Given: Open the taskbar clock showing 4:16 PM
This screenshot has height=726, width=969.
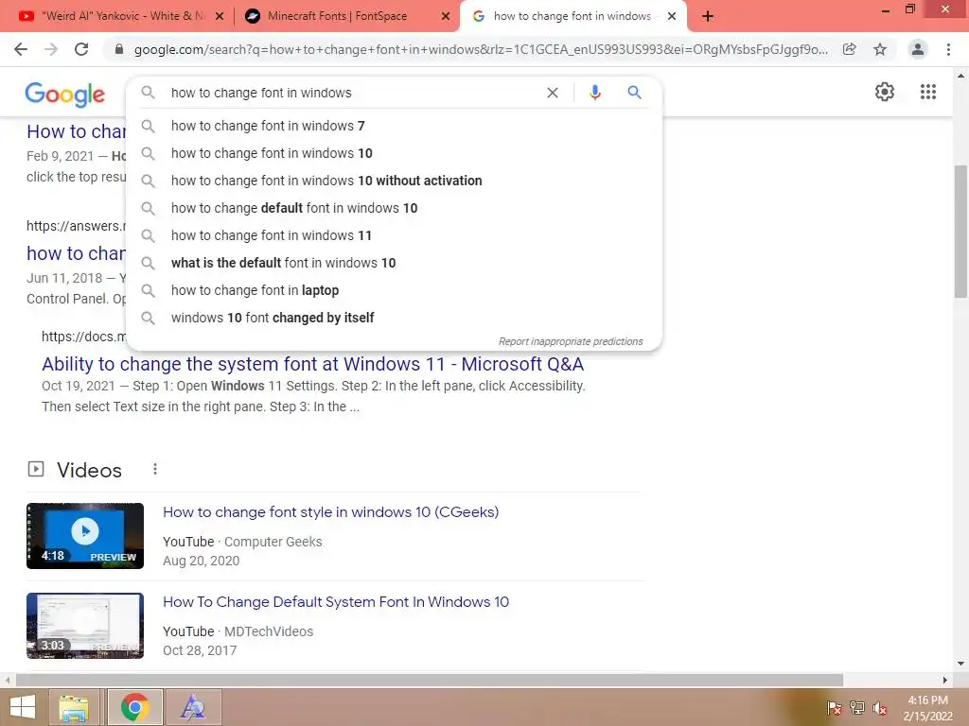Looking at the screenshot, I should coord(927,708).
